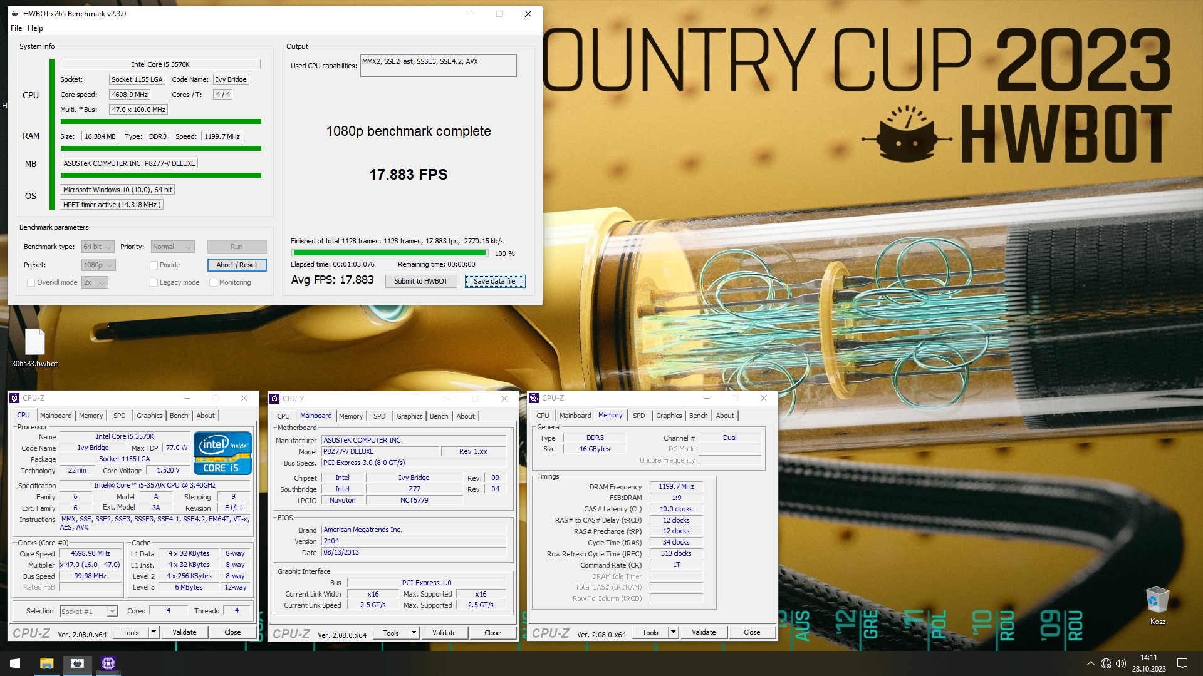Open the Help menu in HWBOT x265
The height and width of the screenshot is (676, 1203).
[35, 28]
